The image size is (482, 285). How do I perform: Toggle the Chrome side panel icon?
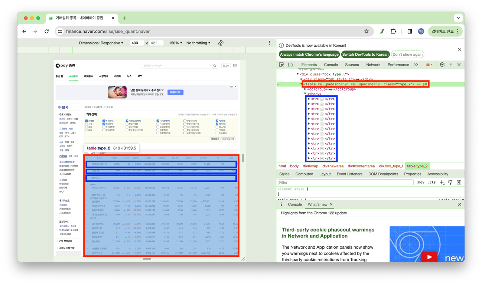pos(410,32)
